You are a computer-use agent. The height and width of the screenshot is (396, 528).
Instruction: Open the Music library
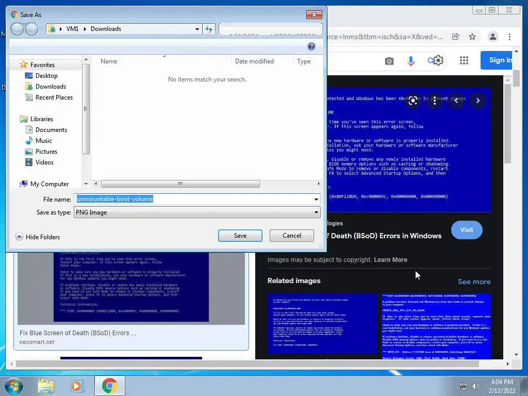point(44,140)
